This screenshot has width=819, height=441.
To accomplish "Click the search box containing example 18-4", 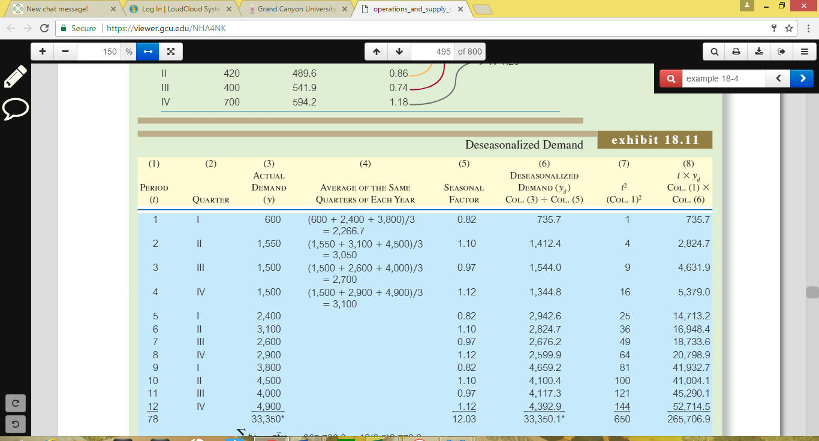I will [724, 78].
